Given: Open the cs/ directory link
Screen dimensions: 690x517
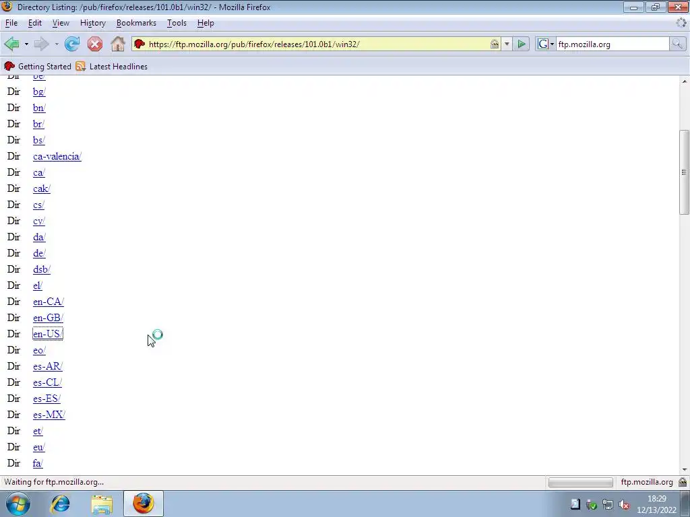Looking at the screenshot, I should click(38, 205).
